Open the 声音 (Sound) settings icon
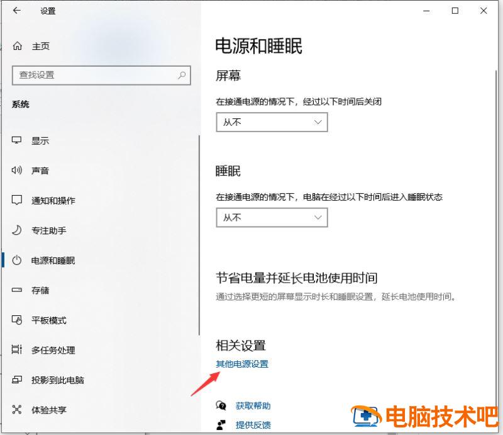 click(x=15, y=170)
